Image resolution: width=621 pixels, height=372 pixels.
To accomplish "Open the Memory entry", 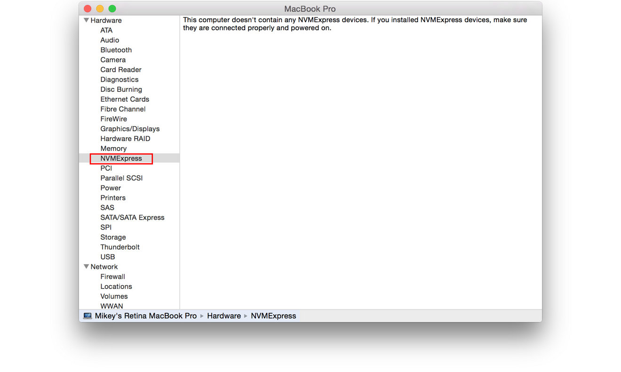I will (x=113, y=149).
